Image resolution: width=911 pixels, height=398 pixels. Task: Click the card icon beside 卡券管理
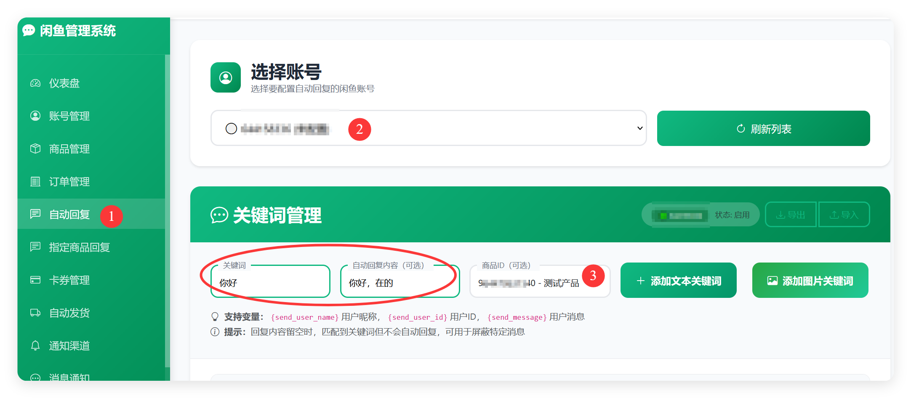35,280
